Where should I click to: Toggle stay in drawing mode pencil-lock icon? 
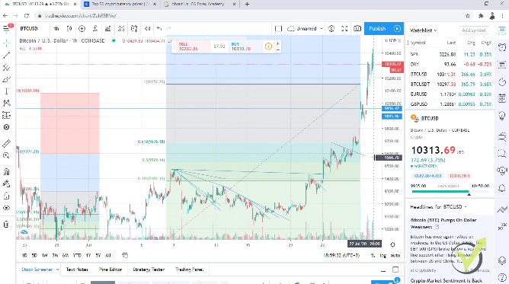point(6,183)
